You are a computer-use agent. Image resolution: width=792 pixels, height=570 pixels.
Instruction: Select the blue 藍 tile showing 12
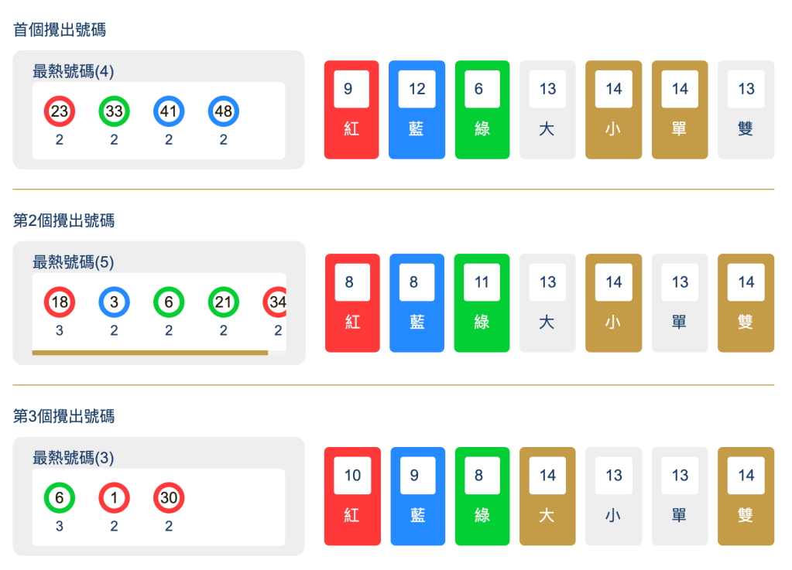pos(417,110)
